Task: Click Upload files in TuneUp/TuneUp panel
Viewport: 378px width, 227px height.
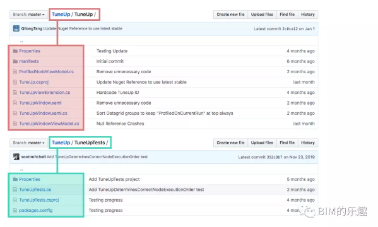Action: [x=262, y=15]
